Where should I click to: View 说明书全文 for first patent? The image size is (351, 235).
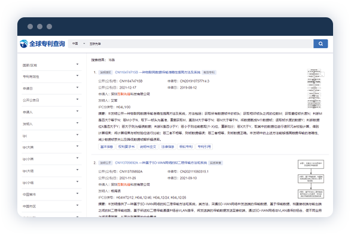[x=148, y=147]
